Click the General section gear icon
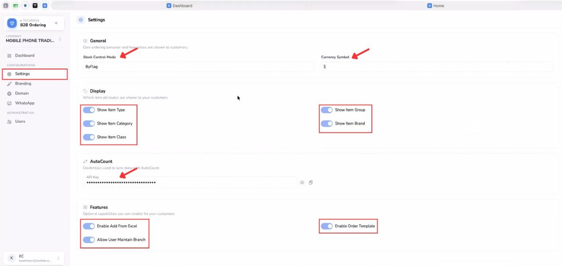 [85, 40]
